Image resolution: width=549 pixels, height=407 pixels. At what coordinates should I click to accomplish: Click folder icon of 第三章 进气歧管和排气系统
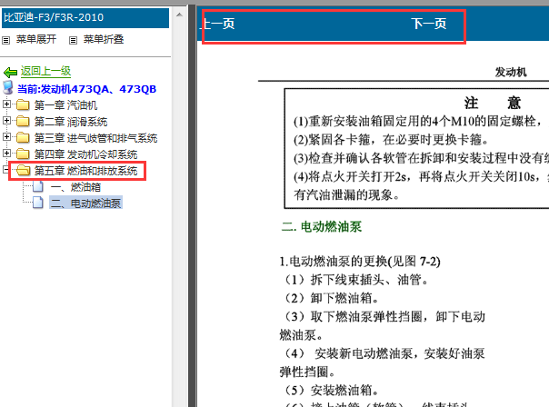[x=23, y=137]
